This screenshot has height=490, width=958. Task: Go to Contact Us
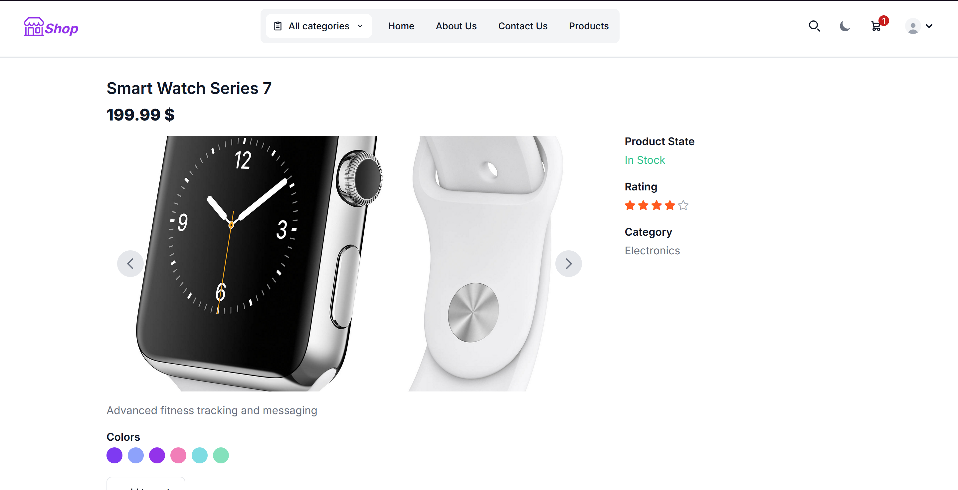[523, 26]
